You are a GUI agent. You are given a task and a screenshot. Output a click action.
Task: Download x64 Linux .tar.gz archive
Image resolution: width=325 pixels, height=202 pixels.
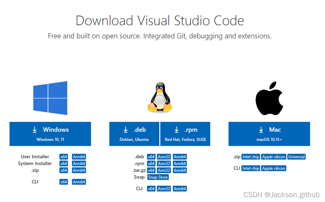point(151,170)
